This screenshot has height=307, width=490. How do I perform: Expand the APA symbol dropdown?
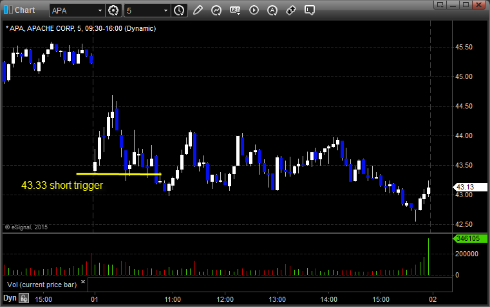click(x=99, y=10)
